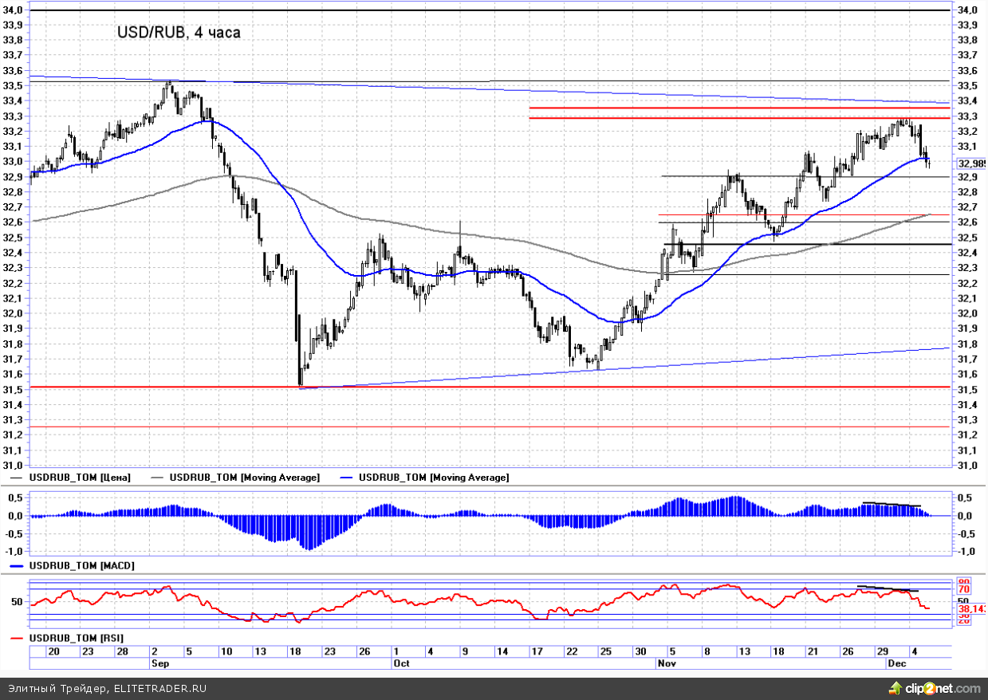Click the clip2net green arrow logo icon
This screenshot has width=988, height=700.
[x=896, y=687]
